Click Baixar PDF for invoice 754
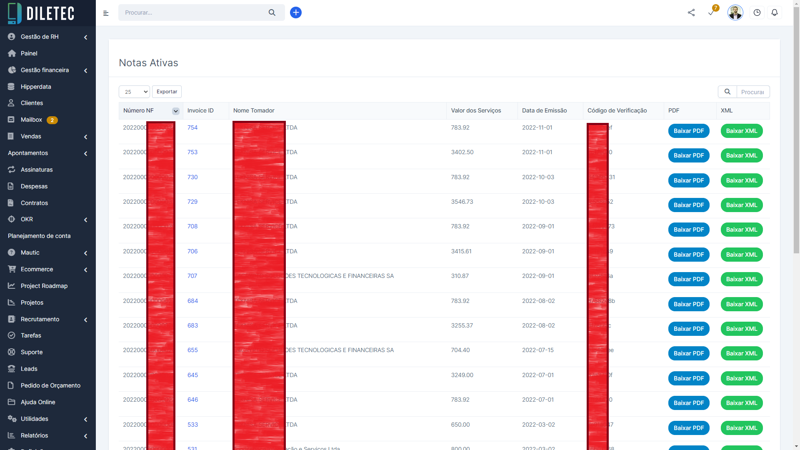The image size is (800, 450). point(688,131)
